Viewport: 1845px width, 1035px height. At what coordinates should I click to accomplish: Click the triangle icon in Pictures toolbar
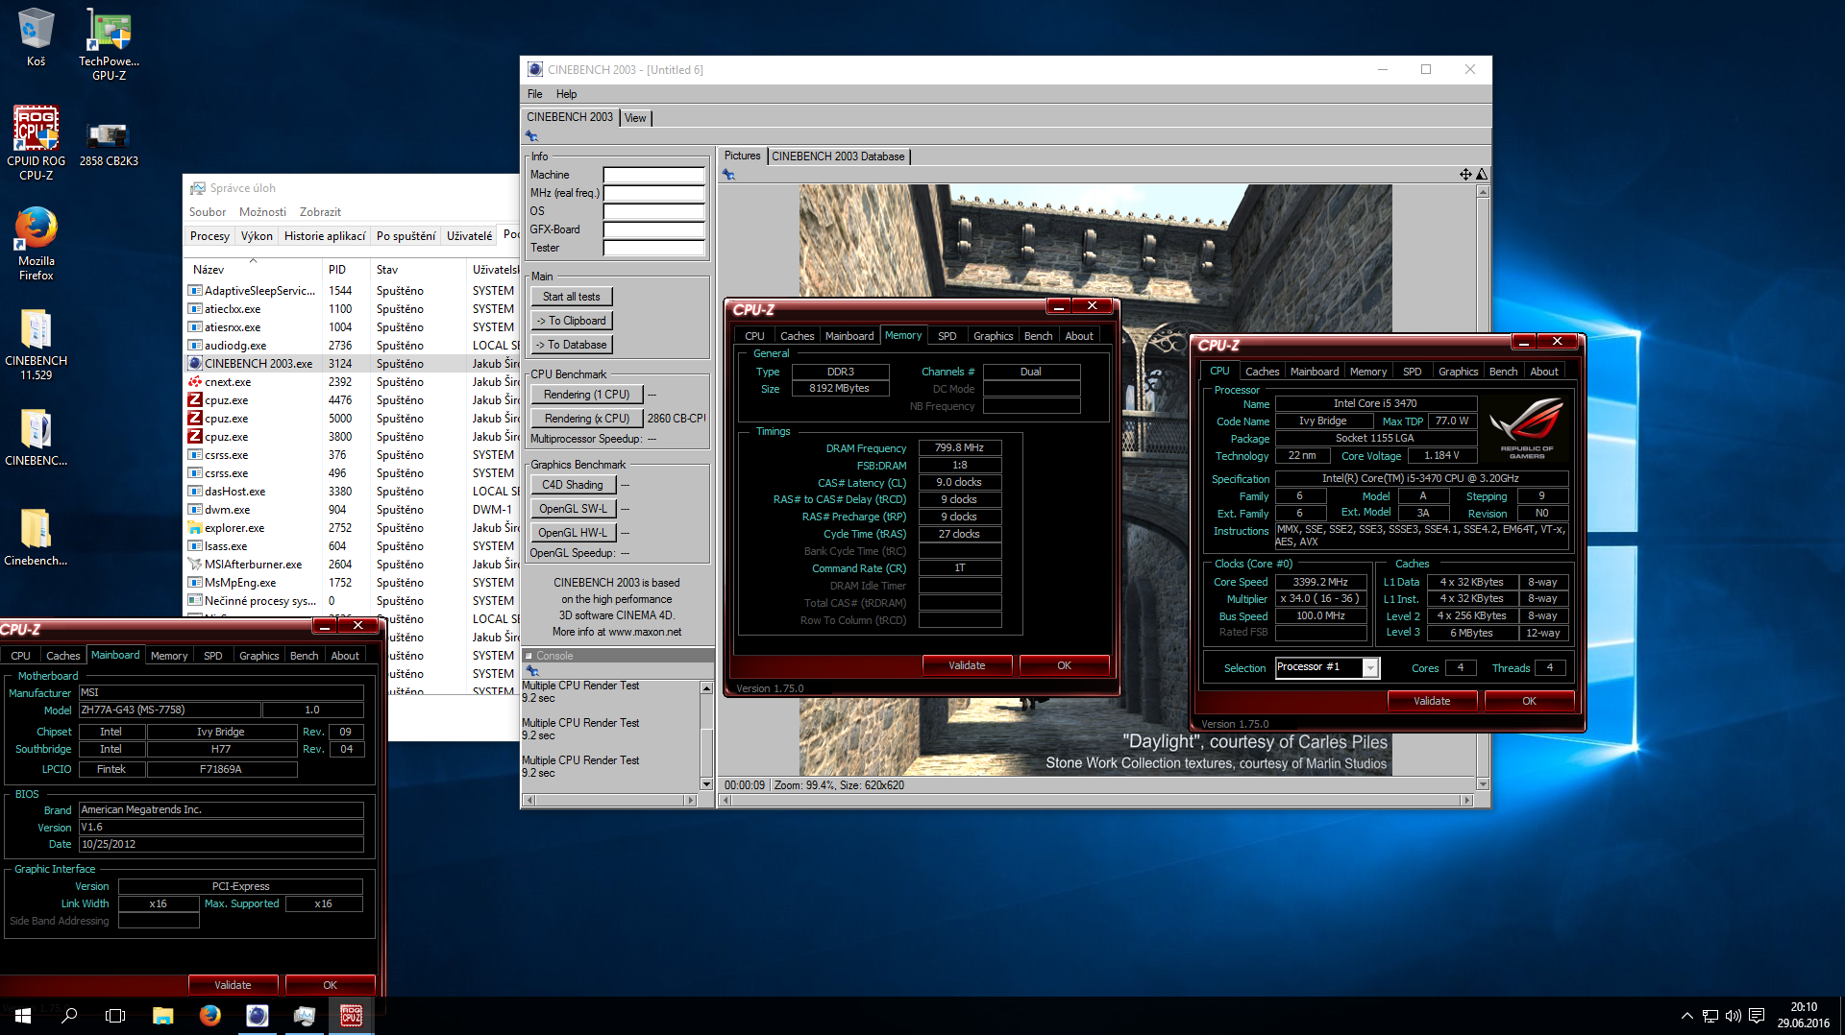coord(1481,174)
